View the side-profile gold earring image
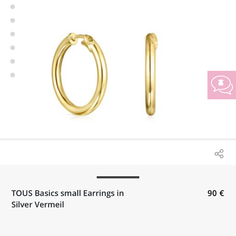Image resolution: width=236 pixels, height=236 pixels. [x=151, y=74]
